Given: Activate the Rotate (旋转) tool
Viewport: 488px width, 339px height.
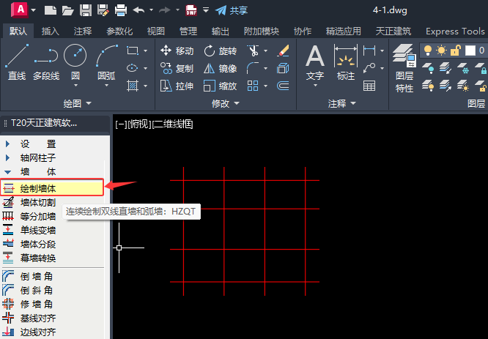Looking at the screenshot, I should coord(221,51).
